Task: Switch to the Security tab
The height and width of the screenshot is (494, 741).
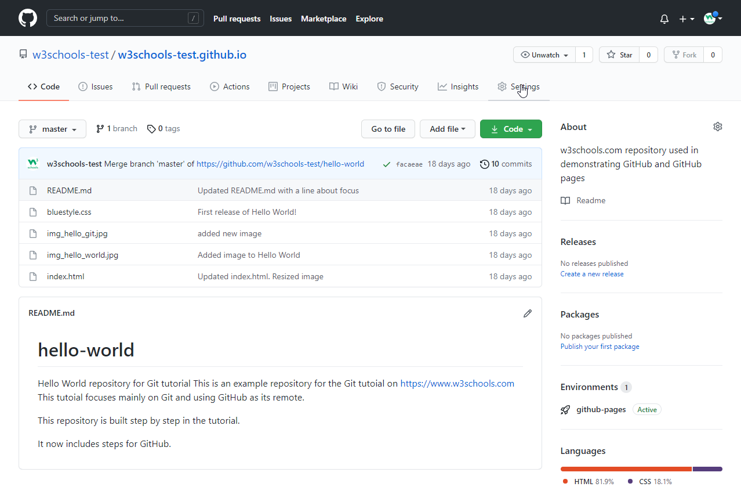Action: point(398,86)
